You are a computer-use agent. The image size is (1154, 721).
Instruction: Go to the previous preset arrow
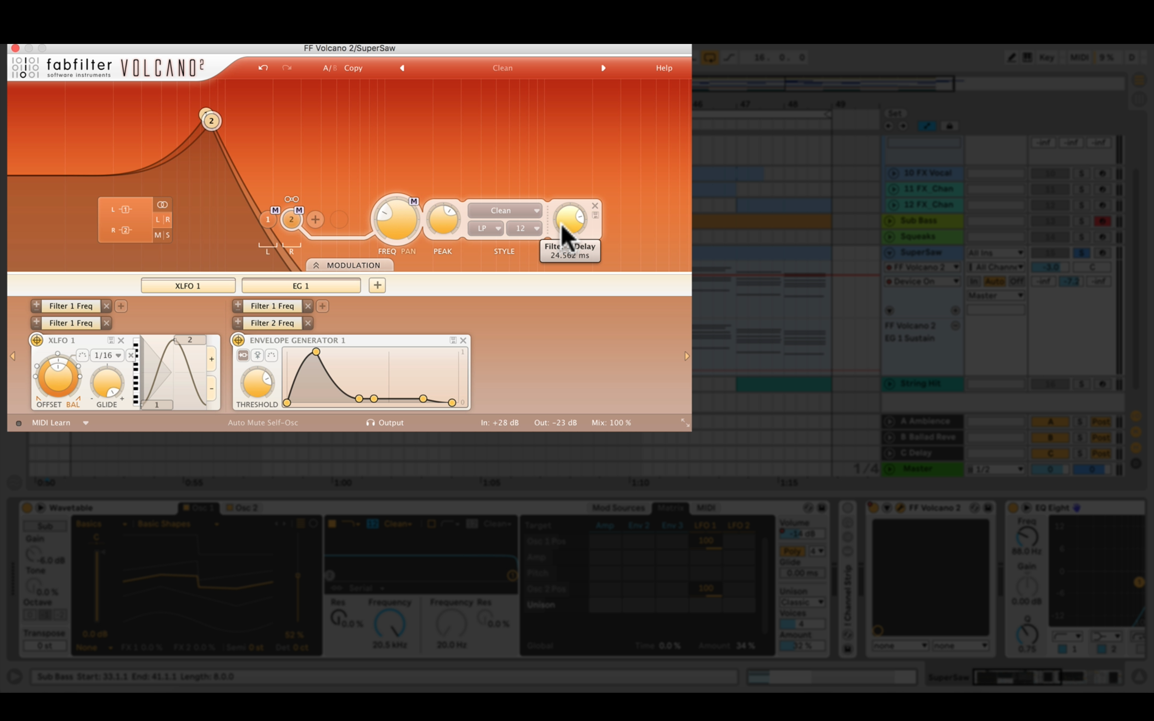tap(402, 68)
